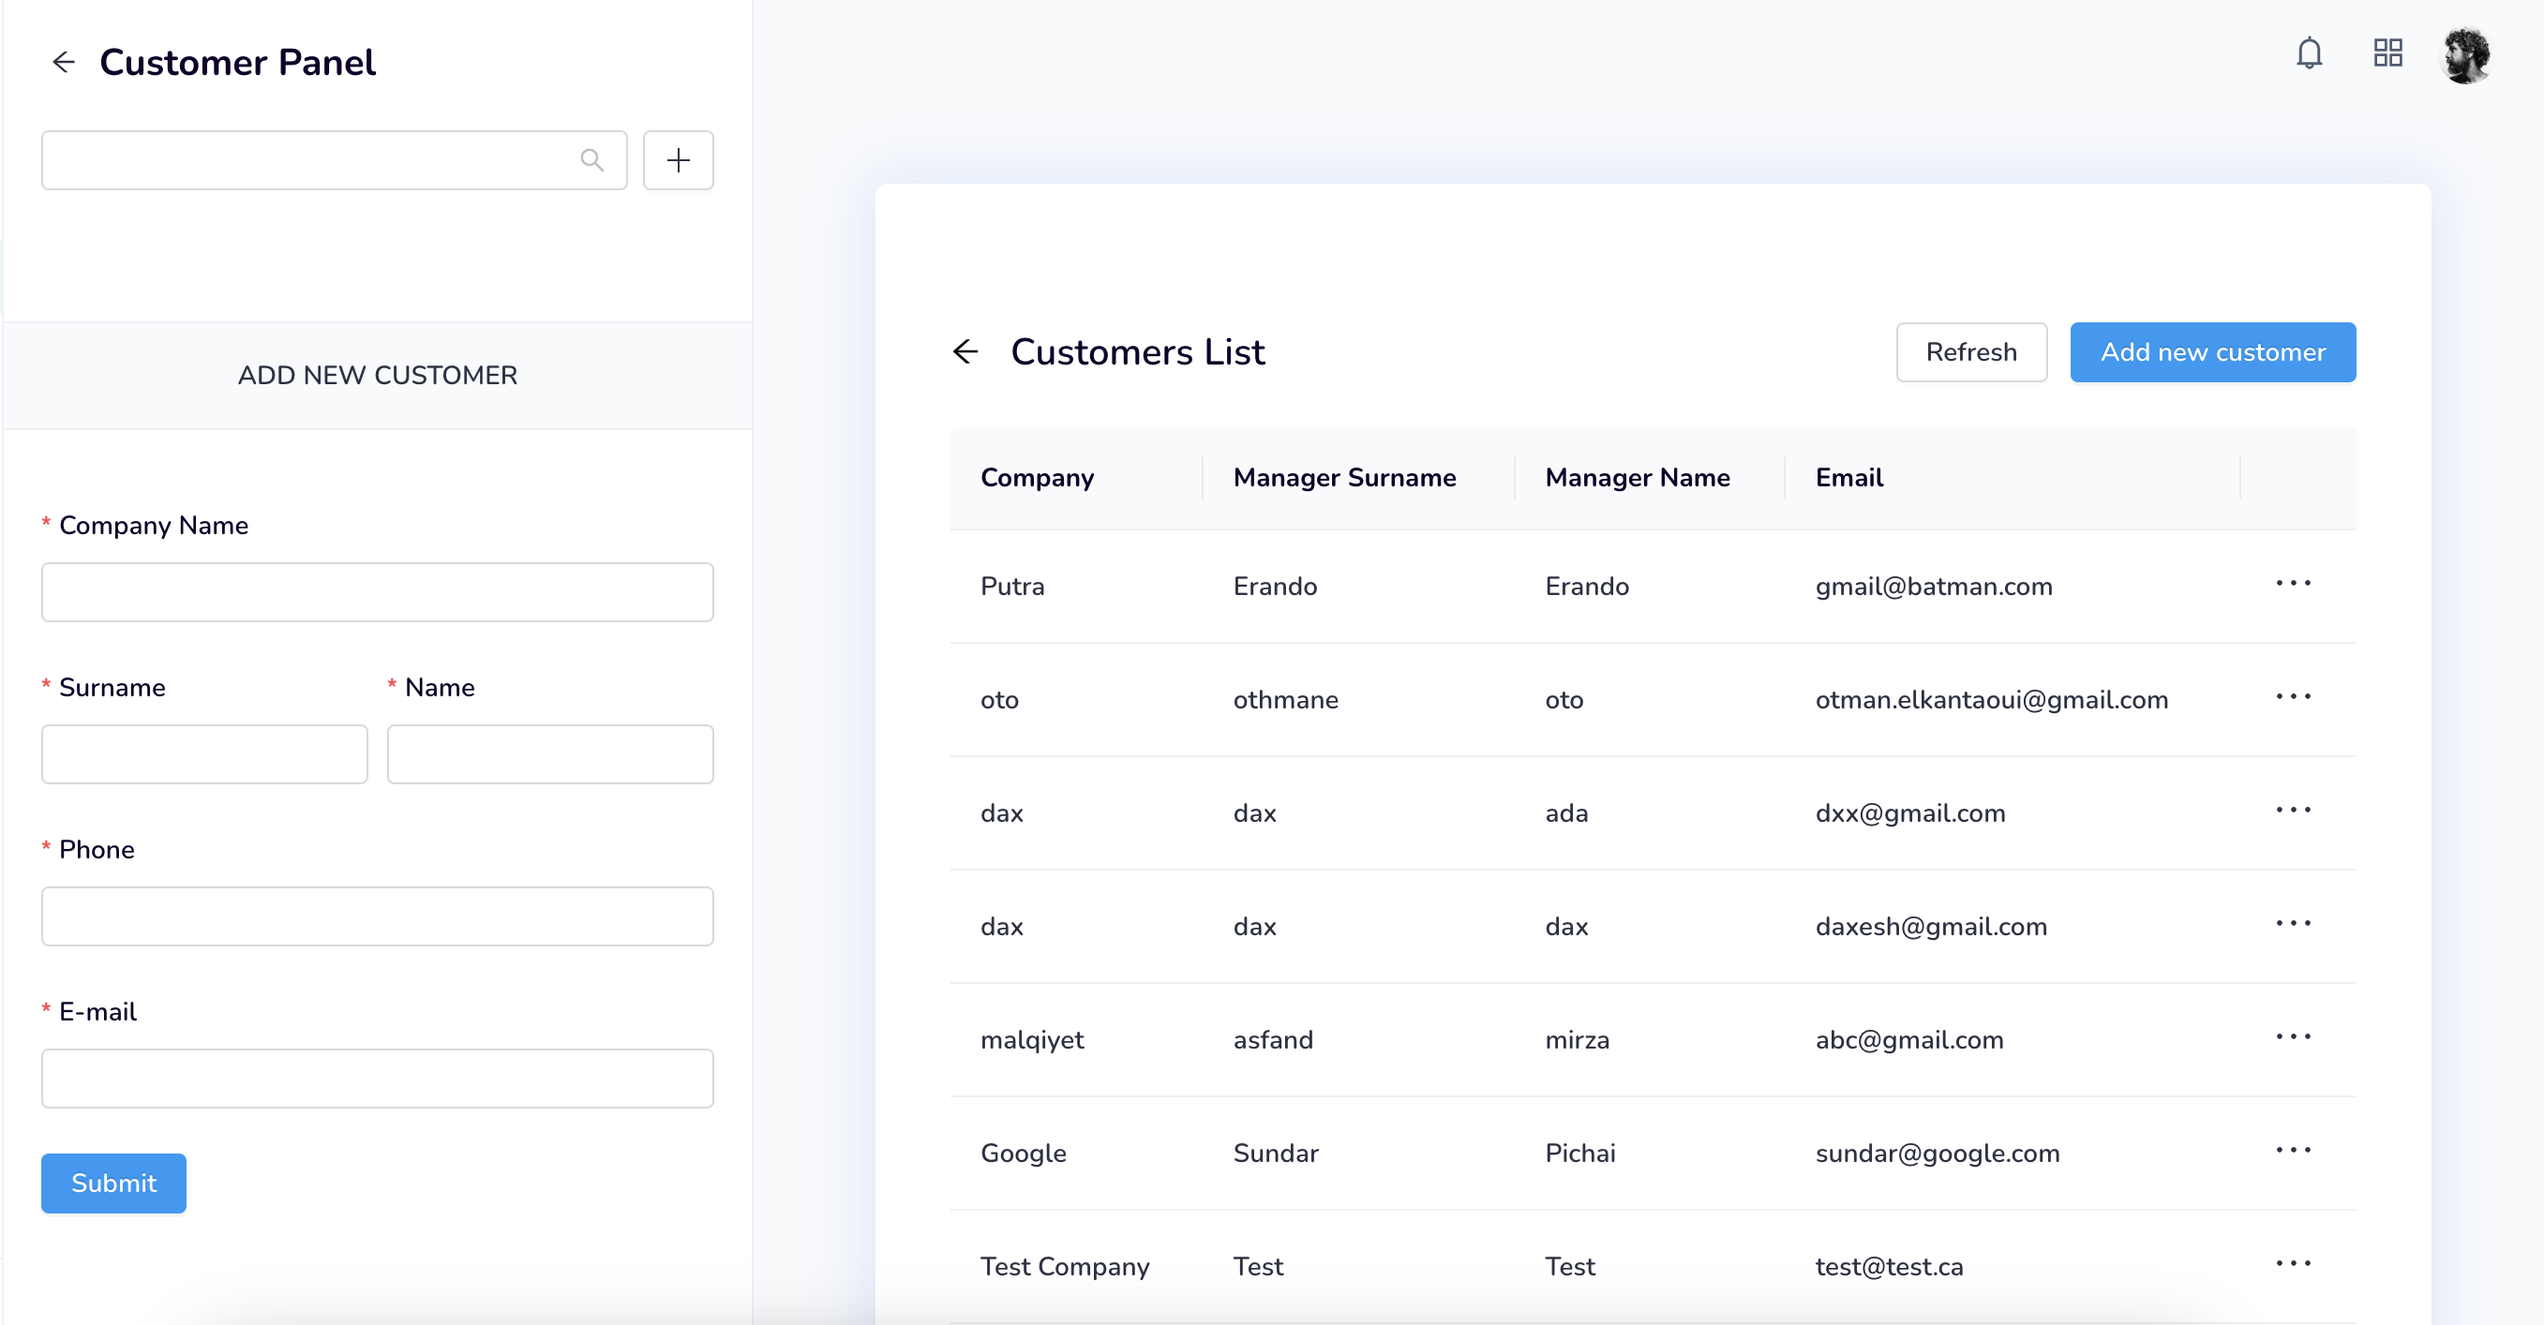Click the Submit button on the form
This screenshot has width=2544, height=1325.
[x=112, y=1183]
